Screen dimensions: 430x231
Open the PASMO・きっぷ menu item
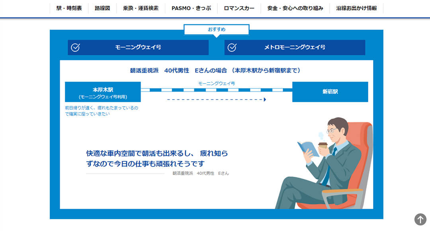click(191, 8)
